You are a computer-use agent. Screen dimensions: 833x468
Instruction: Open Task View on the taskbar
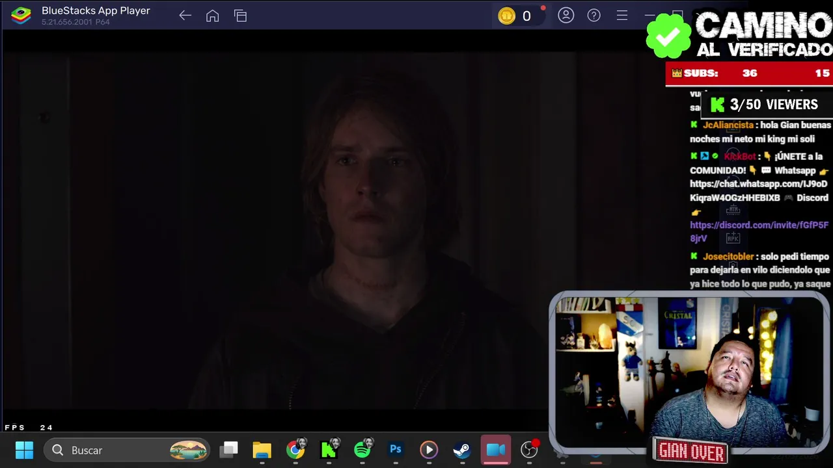click(229, 450)
